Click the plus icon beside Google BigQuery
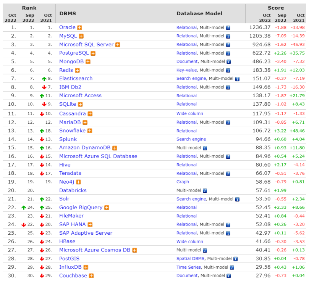This screenshot has width=309, height=282. point(107,208)
